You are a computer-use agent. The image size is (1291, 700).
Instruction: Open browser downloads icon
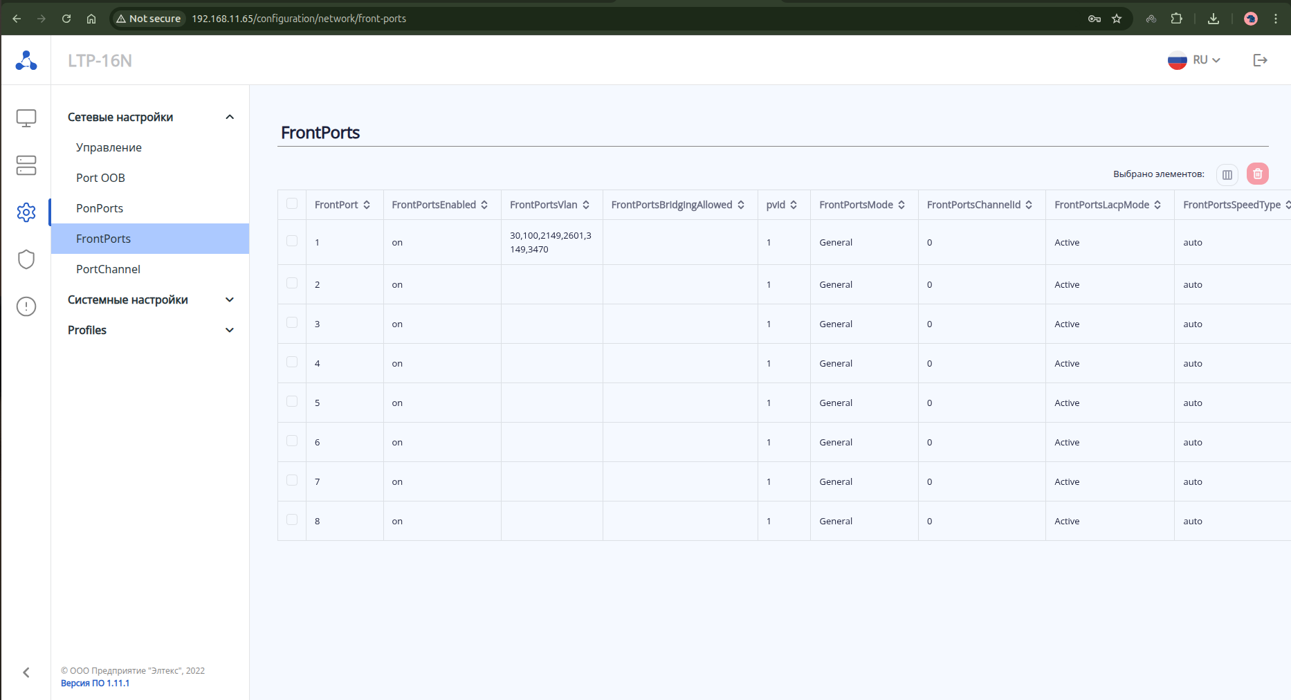1213,19
